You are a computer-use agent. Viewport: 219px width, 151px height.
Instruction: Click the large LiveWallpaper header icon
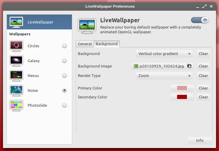click(x=87, y=26)
